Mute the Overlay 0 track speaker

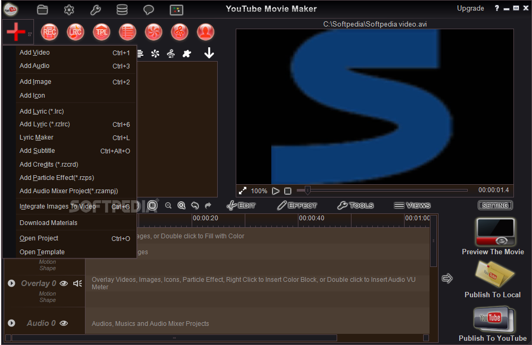[x=78, y=283]
